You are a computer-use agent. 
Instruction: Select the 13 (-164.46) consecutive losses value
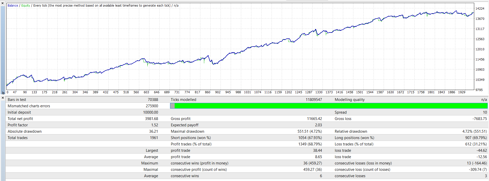click(x=477, y=163)
